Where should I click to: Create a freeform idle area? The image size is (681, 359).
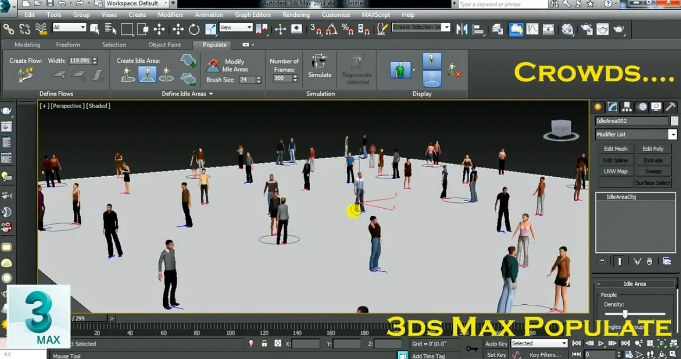[128, 74]
